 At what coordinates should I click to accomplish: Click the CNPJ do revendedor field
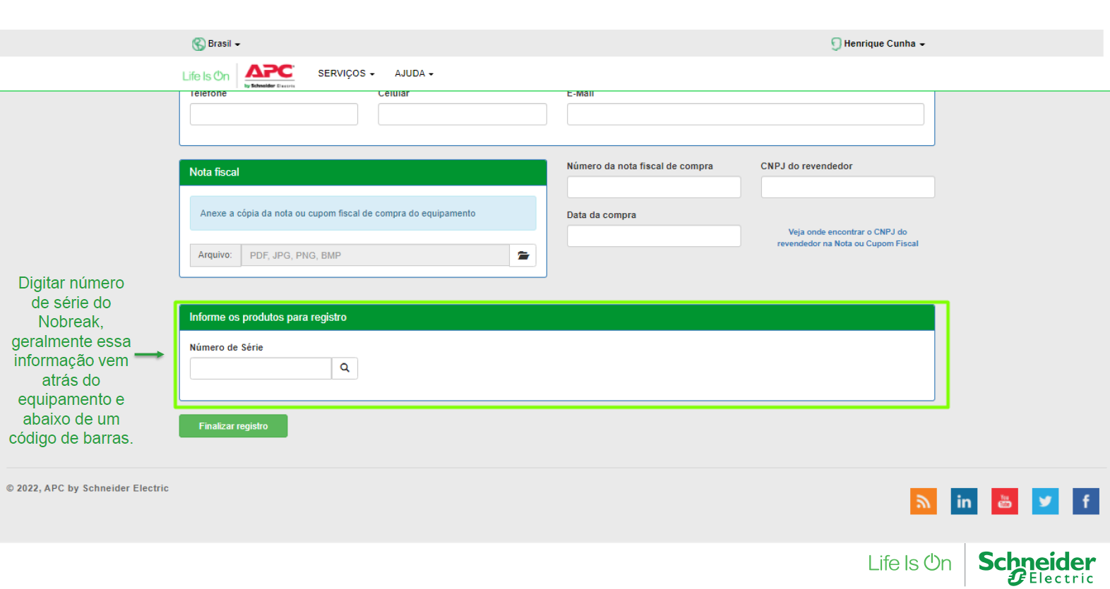point(848,187)
